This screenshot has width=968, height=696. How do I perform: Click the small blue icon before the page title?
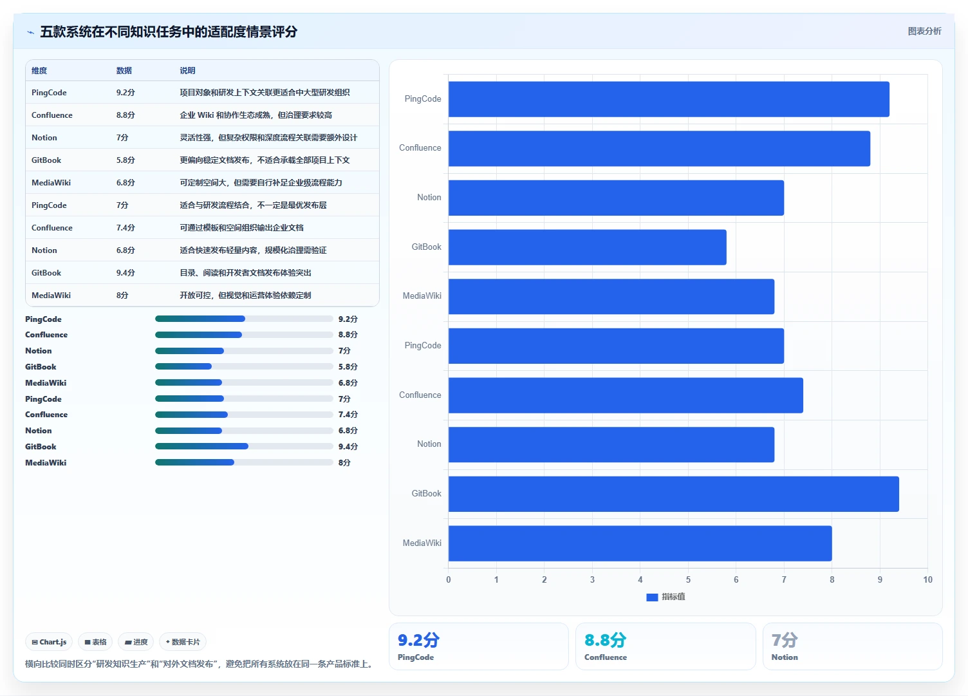(30, 32)
